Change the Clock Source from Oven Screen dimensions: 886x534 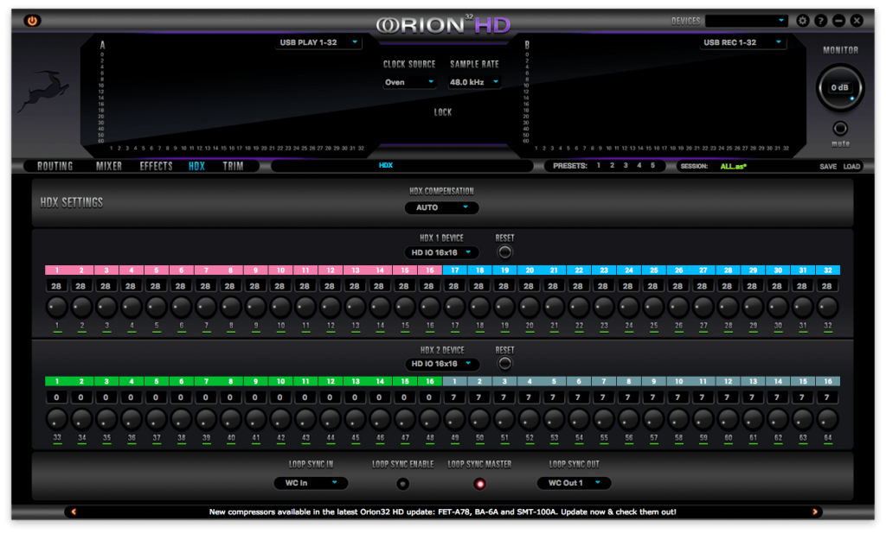[409, 82]
